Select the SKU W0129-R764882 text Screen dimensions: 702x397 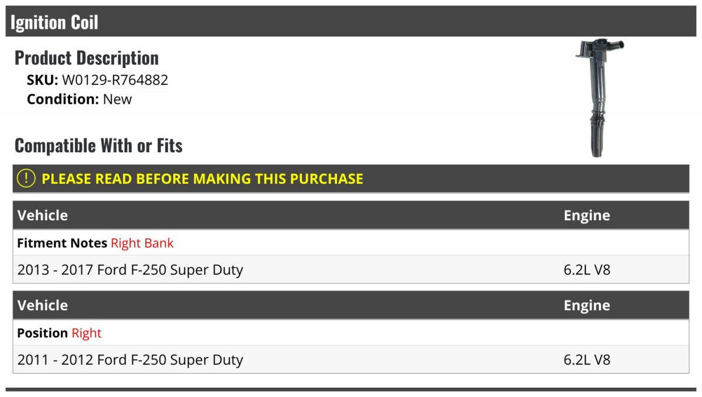[98, 80]
